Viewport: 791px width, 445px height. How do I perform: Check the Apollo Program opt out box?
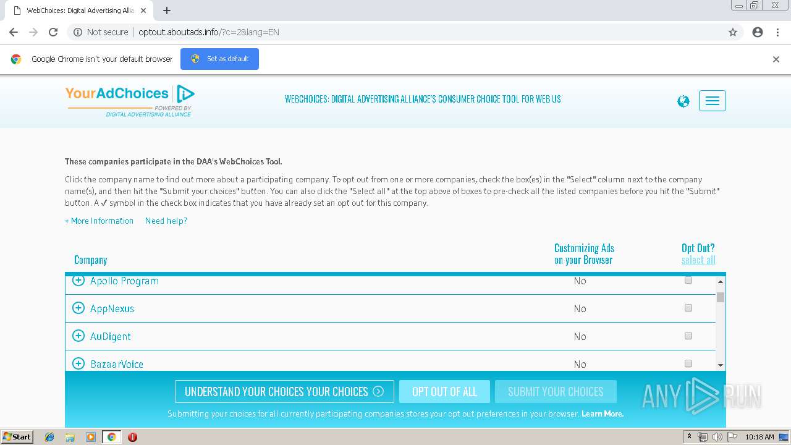point(688,280)
